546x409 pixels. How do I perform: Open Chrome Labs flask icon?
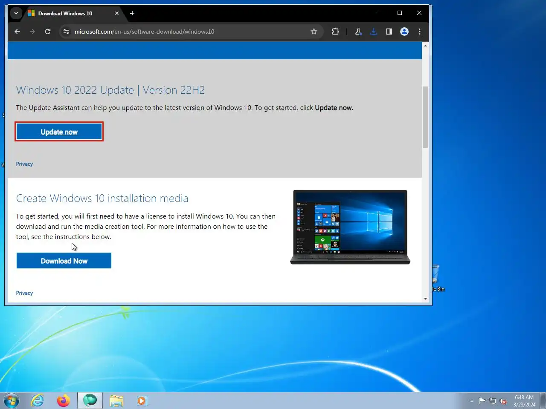[x=358, y=32]
